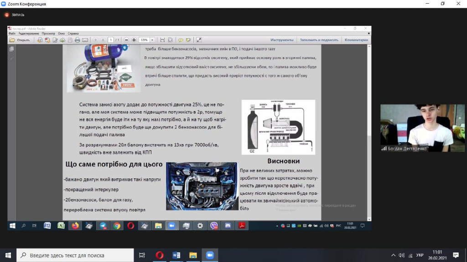Click the volume speaker icon in system tray
The height and width of the screenshot is (262, 467).
(x=402, y=255)
